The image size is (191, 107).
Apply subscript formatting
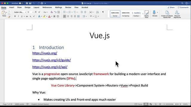point(30,16)
